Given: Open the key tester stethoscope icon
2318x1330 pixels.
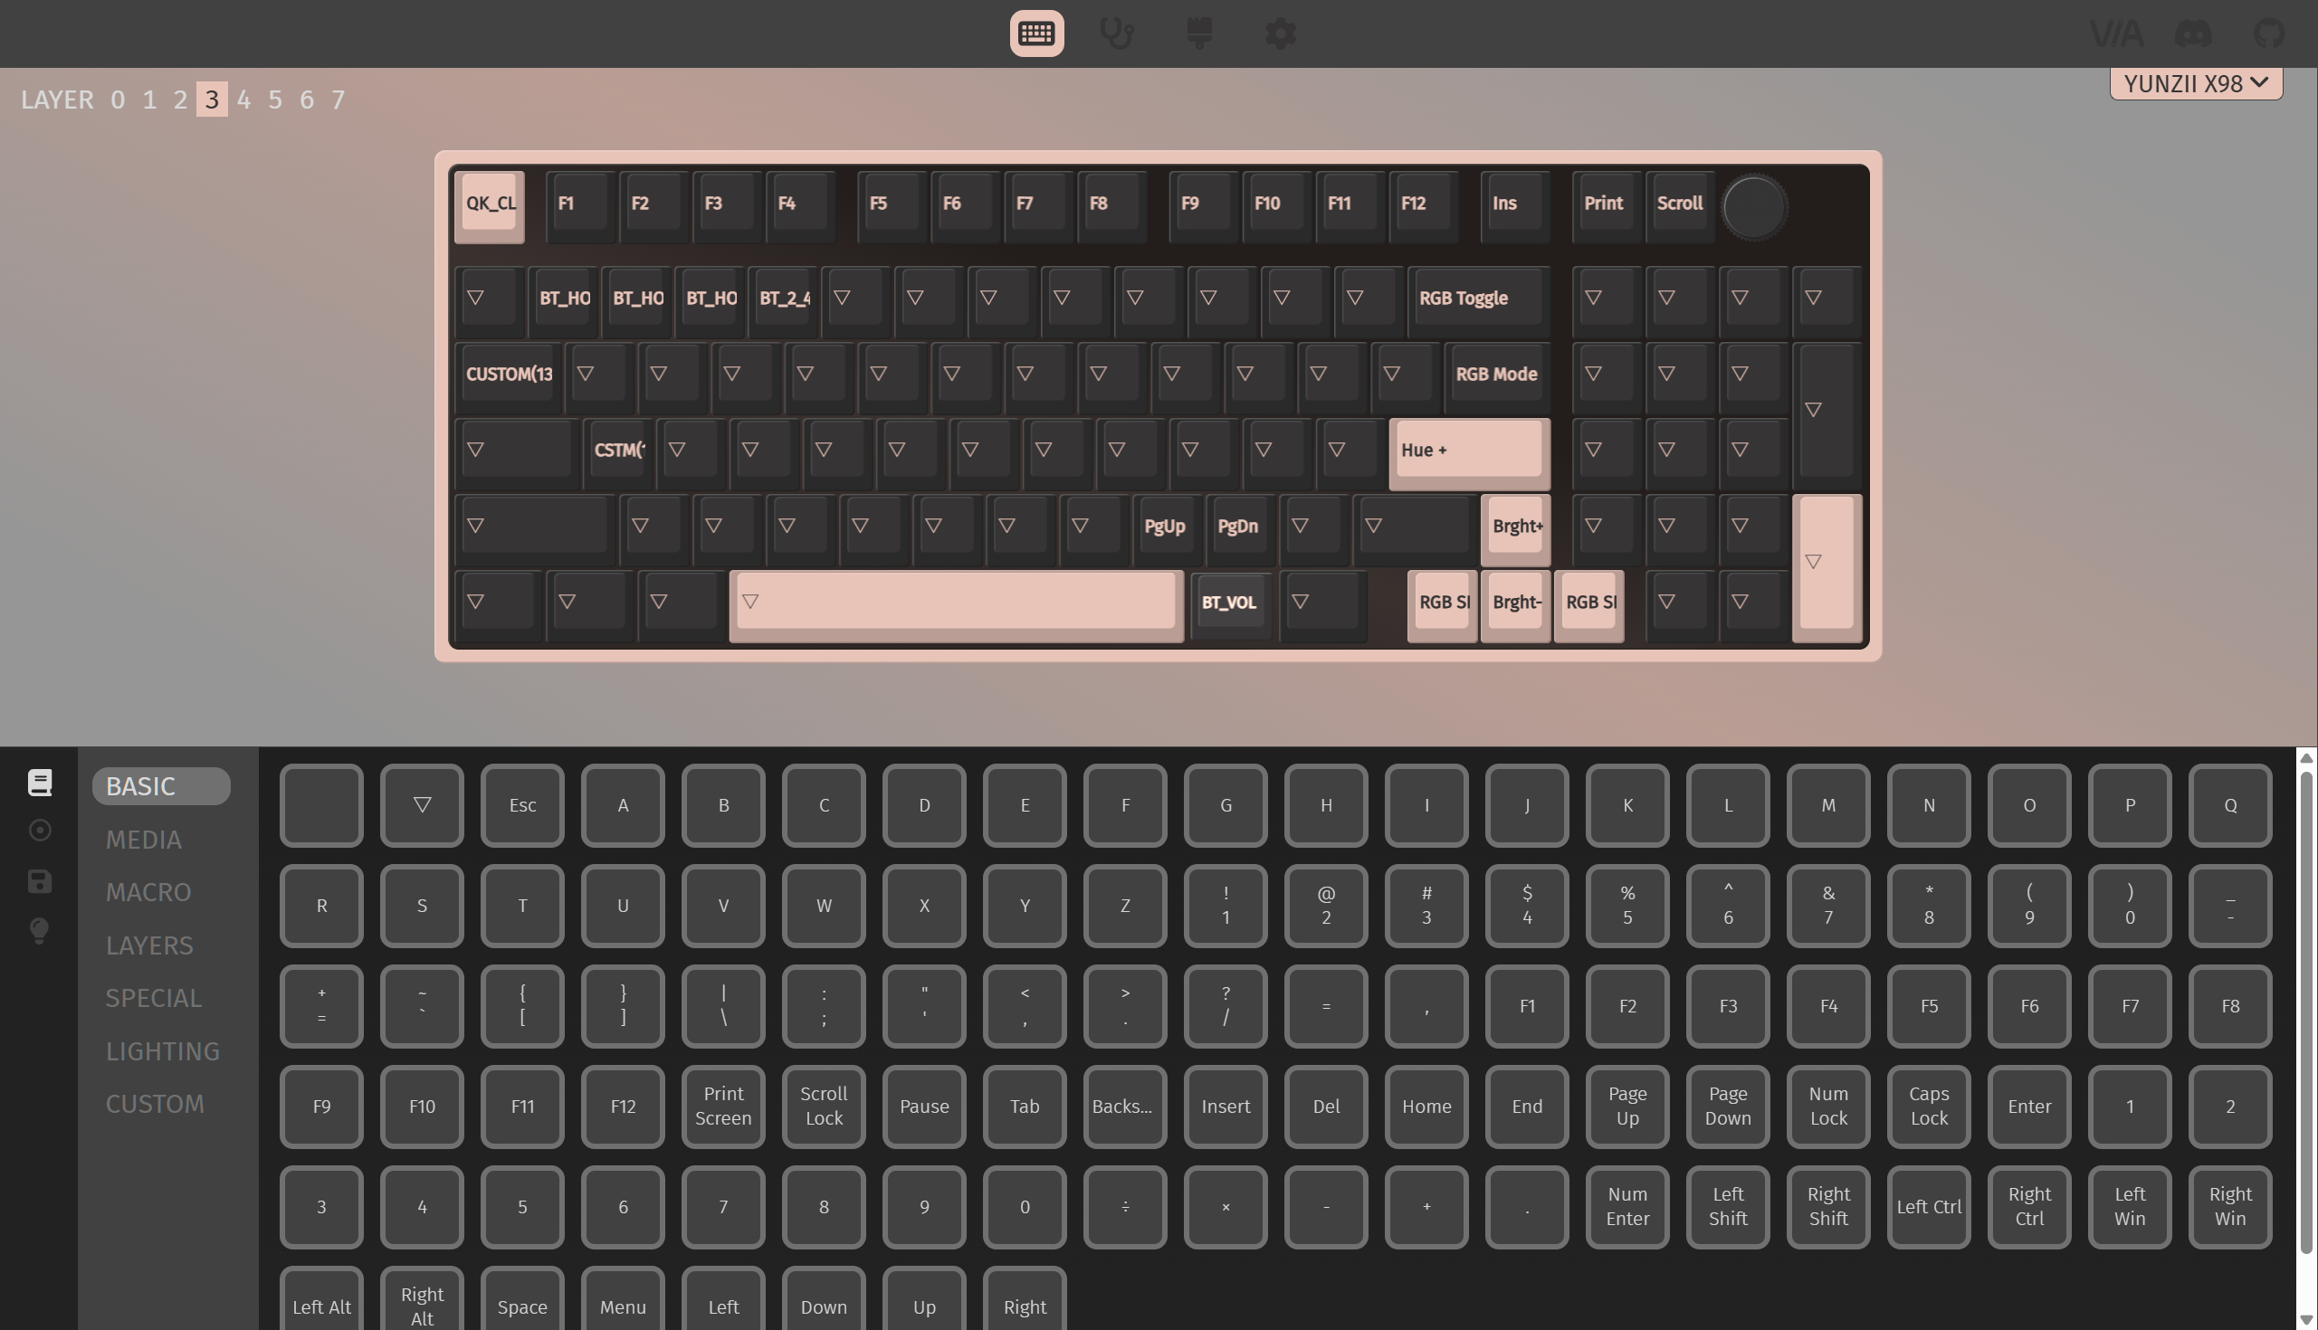Looking at the screenshot, I should [x=1117, y=33].
